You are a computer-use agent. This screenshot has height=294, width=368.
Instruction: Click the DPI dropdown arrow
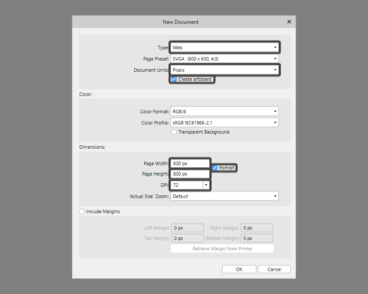(x=206, y=185)
